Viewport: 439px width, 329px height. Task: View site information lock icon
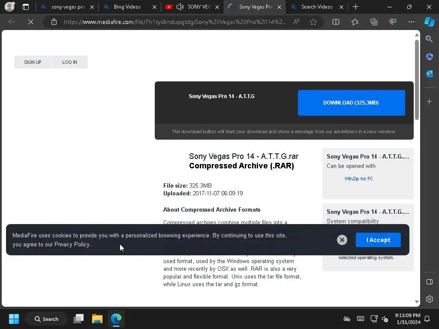(54, 22)
